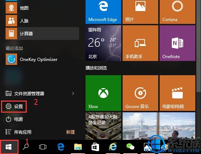The height and width of the screenshot is (154, 201).
Task: Open taskbar Search magnifier icon
Action: [x=26, y=147]
